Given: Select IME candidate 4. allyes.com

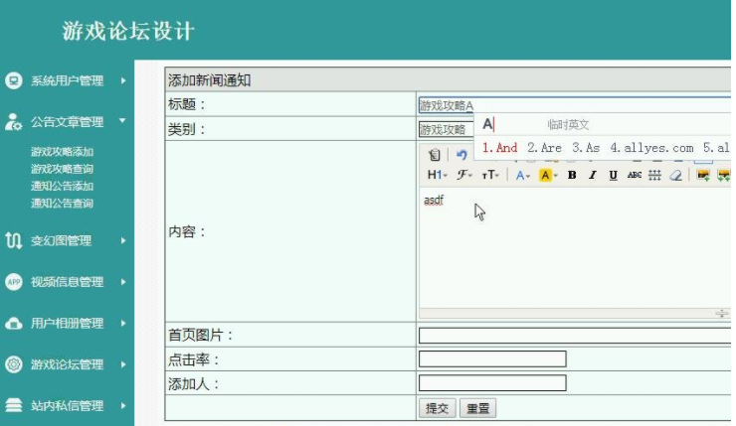Looking at the screenshot, I should 652,148.
